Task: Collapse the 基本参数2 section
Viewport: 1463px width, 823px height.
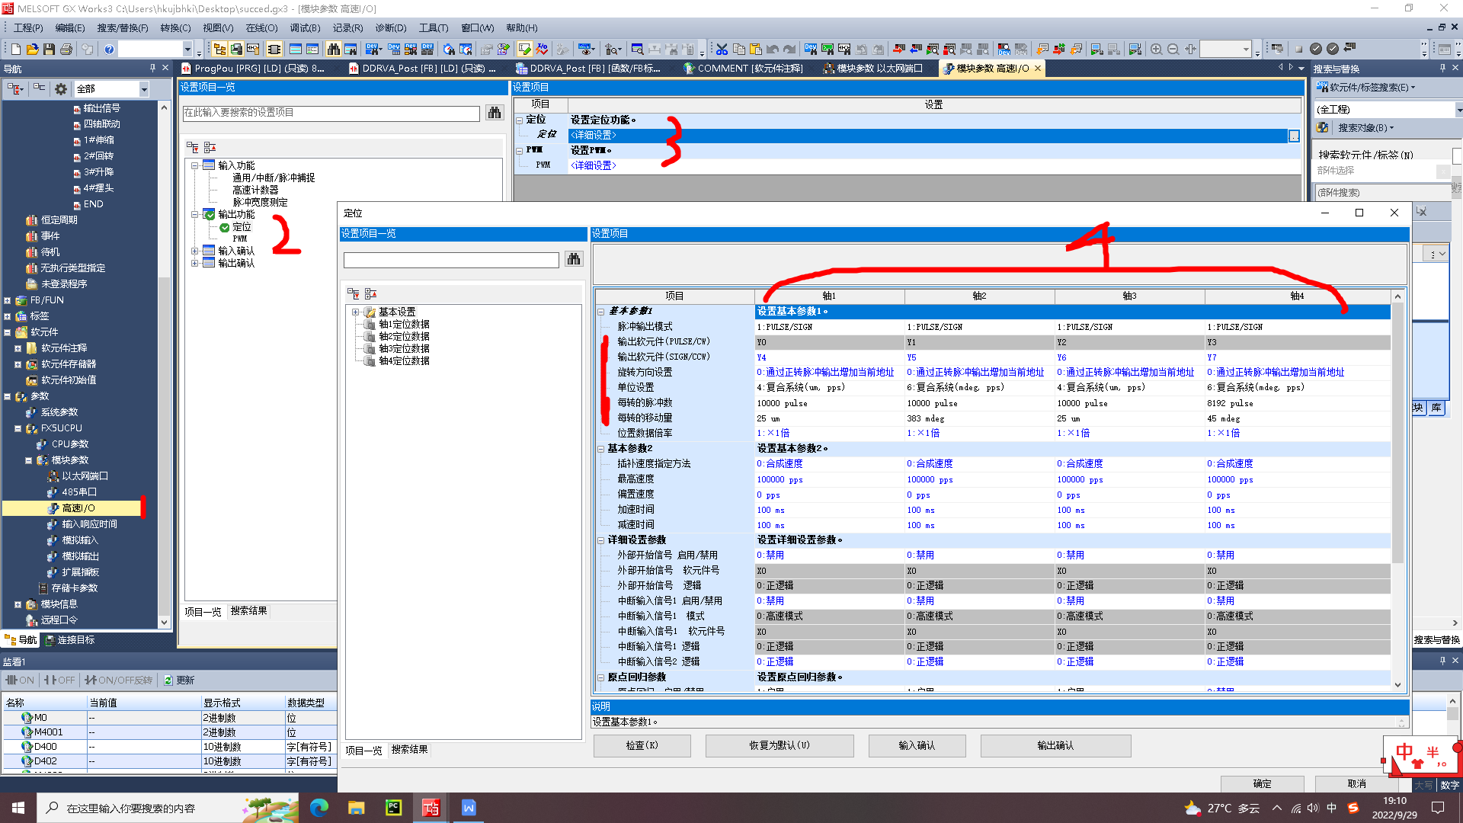Action: tap(600, 449)
